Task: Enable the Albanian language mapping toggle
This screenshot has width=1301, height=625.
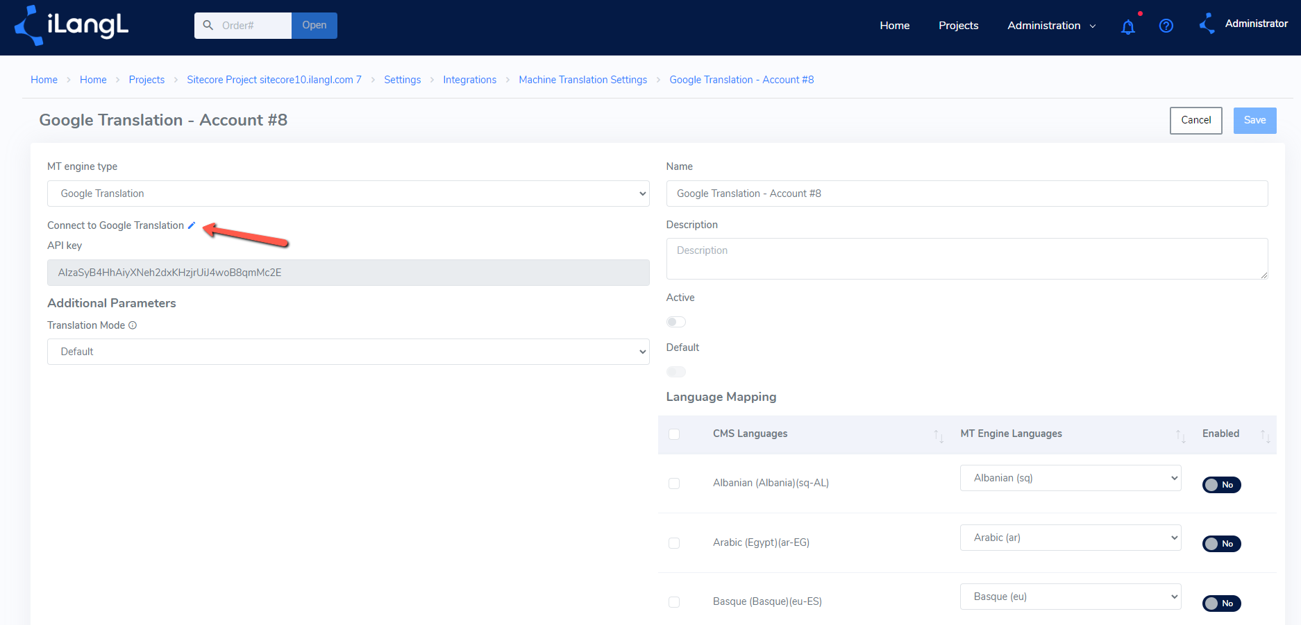Action: pyautogui.click(x=1221, y=485)
